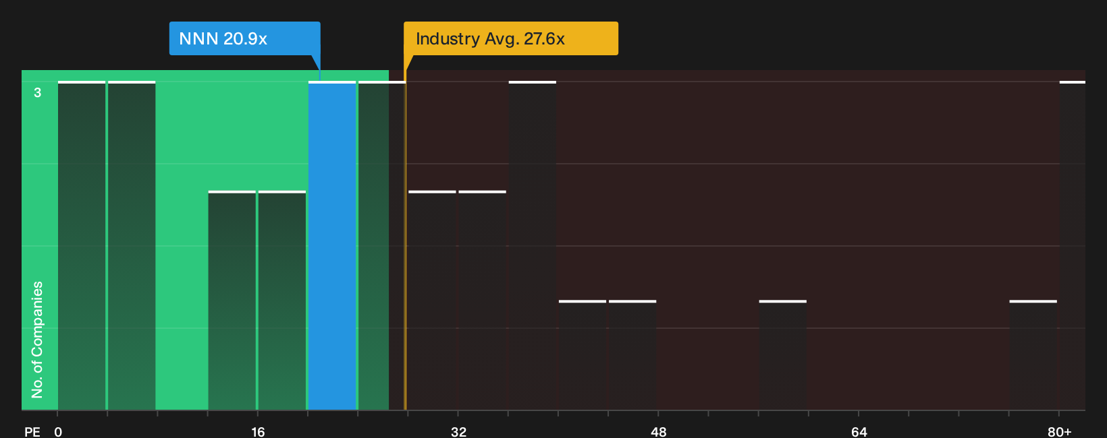Click the 'No. of Companies' axis title

(x=37, y=340)
